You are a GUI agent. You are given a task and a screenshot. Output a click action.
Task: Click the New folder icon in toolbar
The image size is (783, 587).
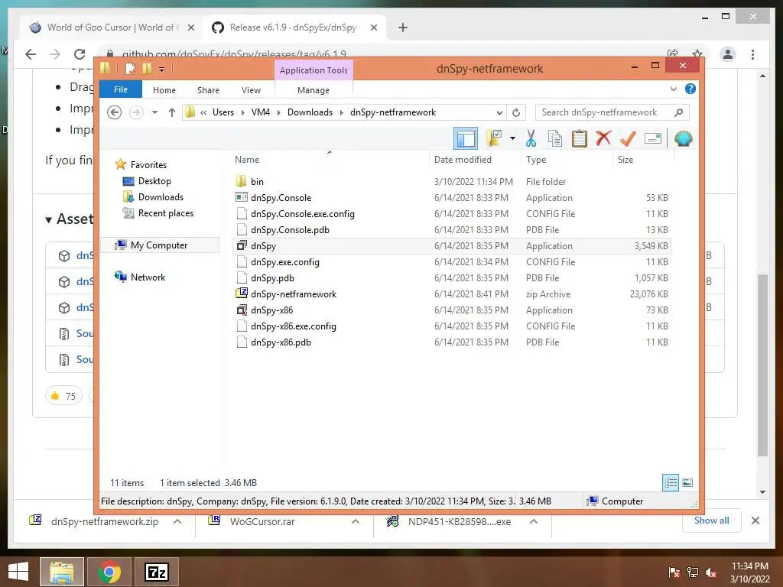click(494, 138)
